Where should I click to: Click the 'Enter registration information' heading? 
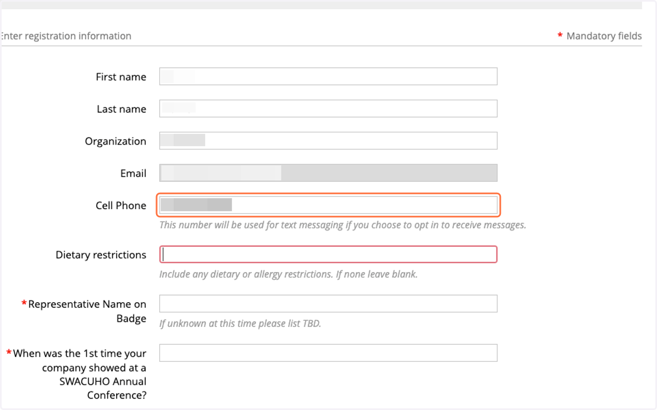pos(66,36)
